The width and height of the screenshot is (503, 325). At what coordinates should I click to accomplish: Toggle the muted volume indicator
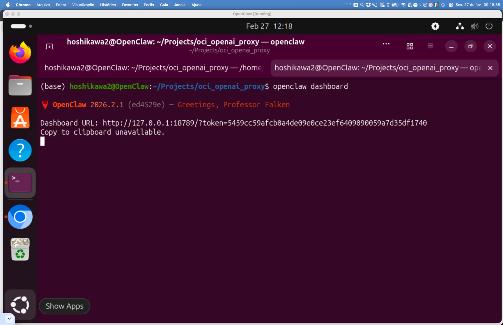click(x=474, y=26)
